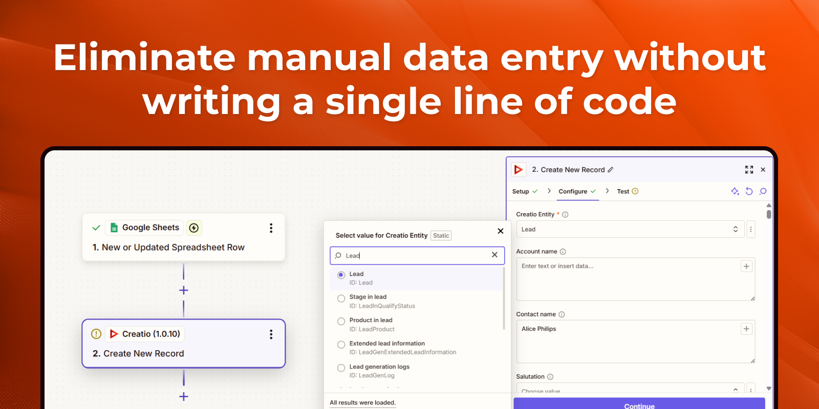The width and height of the screenshot is (819, 409).
Task: Expand the Create New Record panel fullscreen
Action: [x=749, y=170]
